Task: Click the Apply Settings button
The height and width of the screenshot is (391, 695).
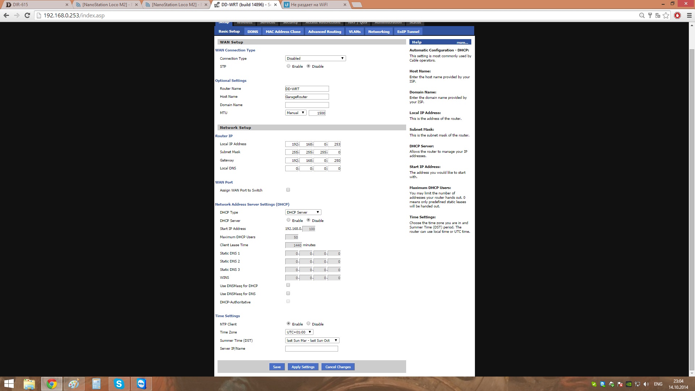Action: (303, 367)
